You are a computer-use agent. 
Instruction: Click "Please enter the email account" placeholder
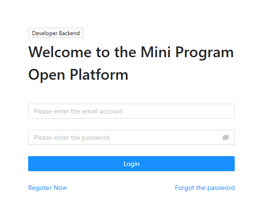(x=78, y=112)
